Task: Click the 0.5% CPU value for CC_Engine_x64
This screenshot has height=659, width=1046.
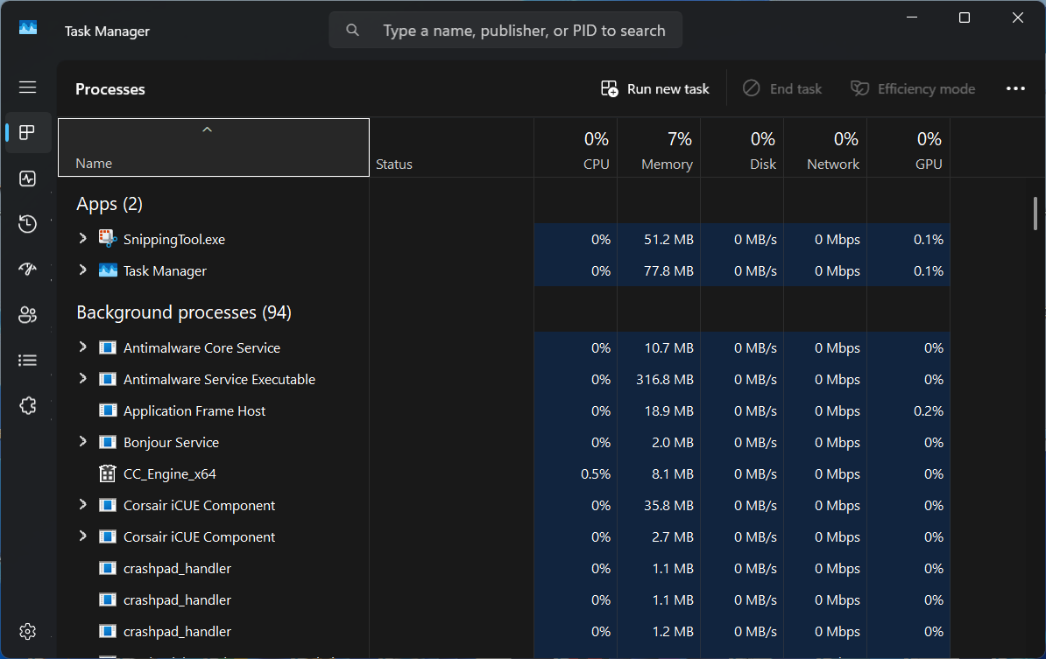Action: coord(596,473)
